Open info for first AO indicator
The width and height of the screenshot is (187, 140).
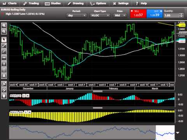pyautogui.click(x=24, y=96)
